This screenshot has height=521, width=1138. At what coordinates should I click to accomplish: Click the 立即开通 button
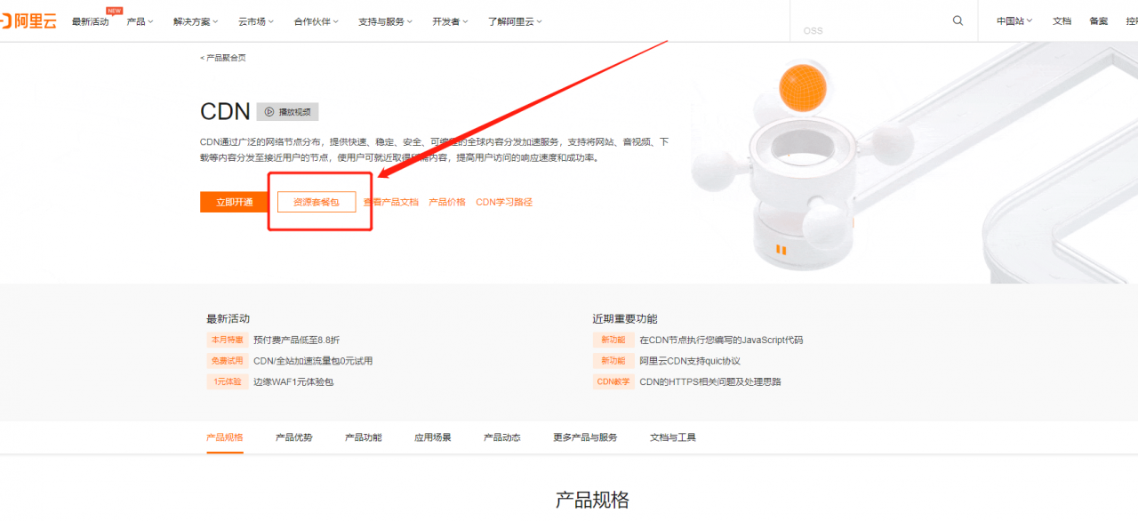pyautogui.click(x=234, y=202)
